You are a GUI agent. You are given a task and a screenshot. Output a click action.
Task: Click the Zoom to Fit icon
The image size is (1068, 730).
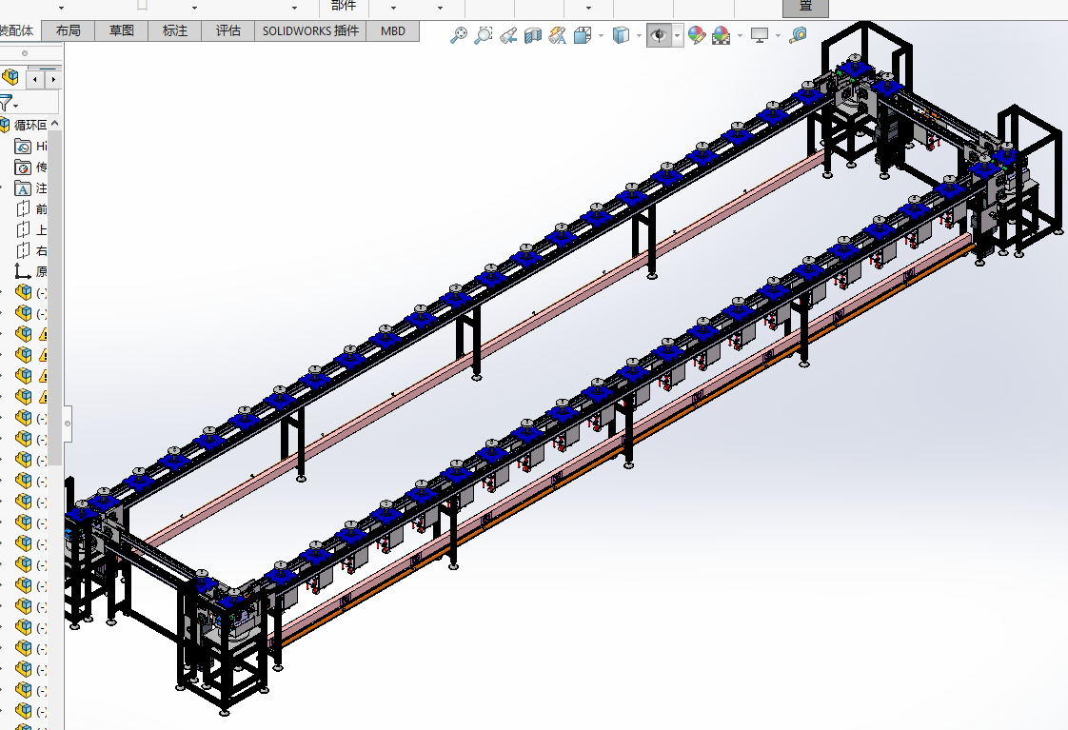459,35
